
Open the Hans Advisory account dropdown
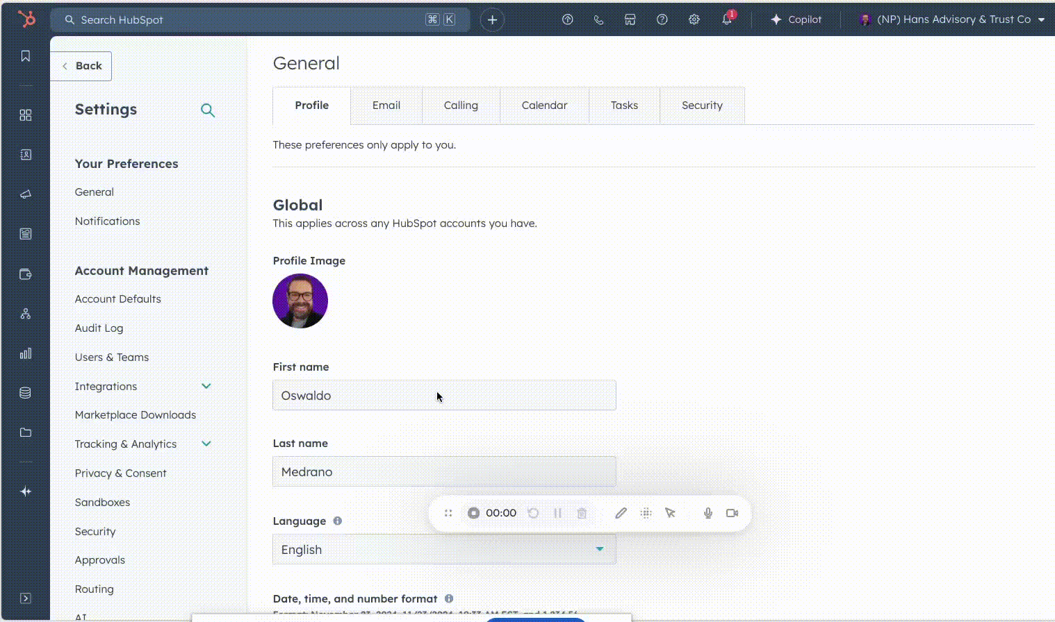coord(951,19)
